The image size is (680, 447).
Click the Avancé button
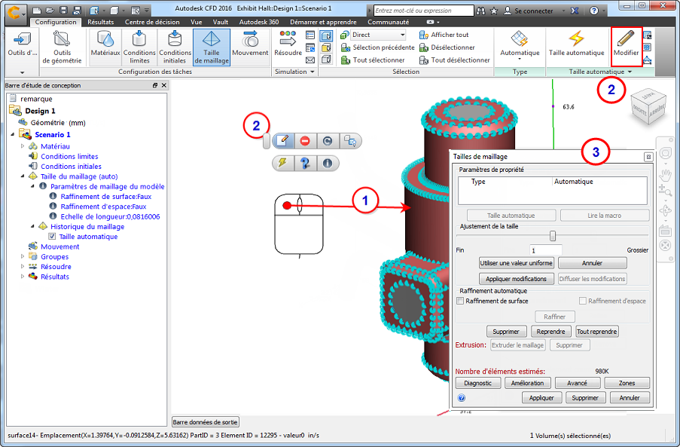pos(578,383)
